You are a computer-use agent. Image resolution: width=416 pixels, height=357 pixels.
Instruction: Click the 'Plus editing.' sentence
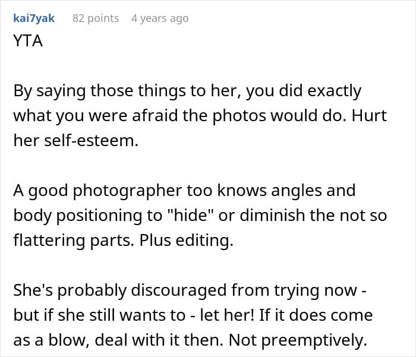(187, 241)
